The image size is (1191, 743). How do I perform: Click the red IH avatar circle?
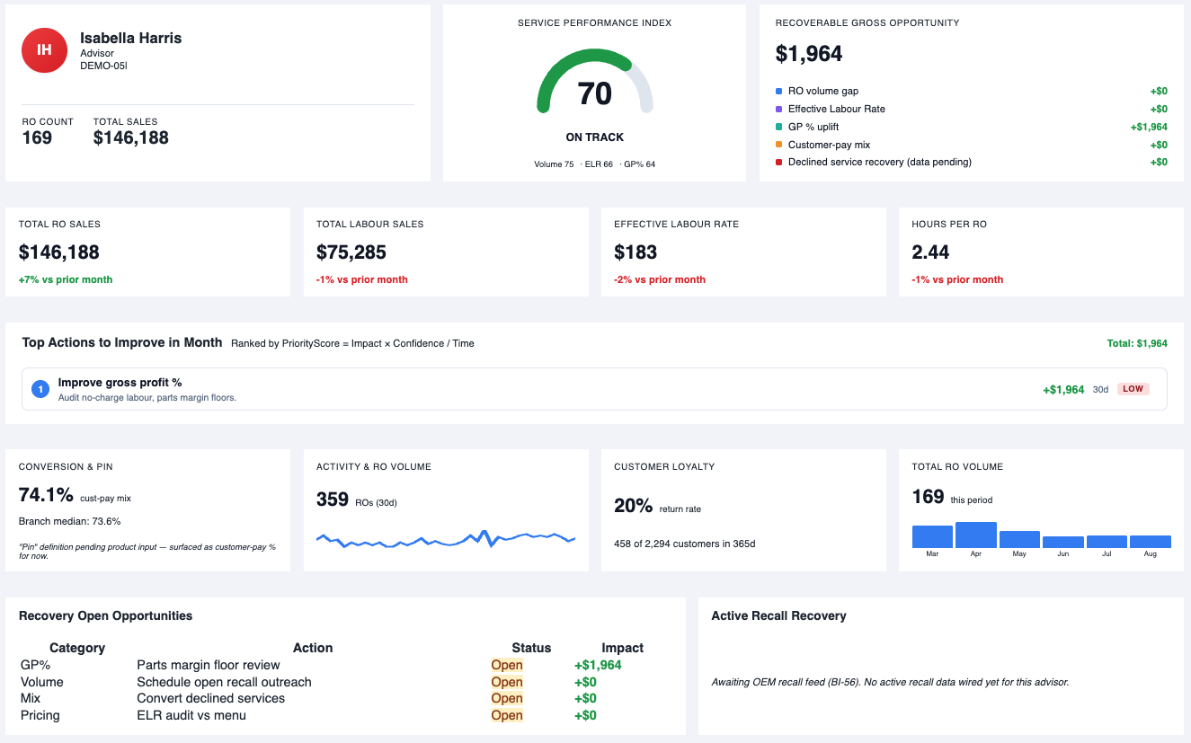pyautogui.click(x=44, y=50)
